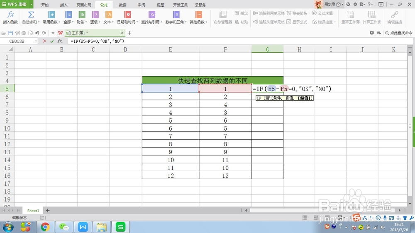The image size is (415, 233).
Task: Open Math and Trig (数学和三角) functions
Action: 176,17
